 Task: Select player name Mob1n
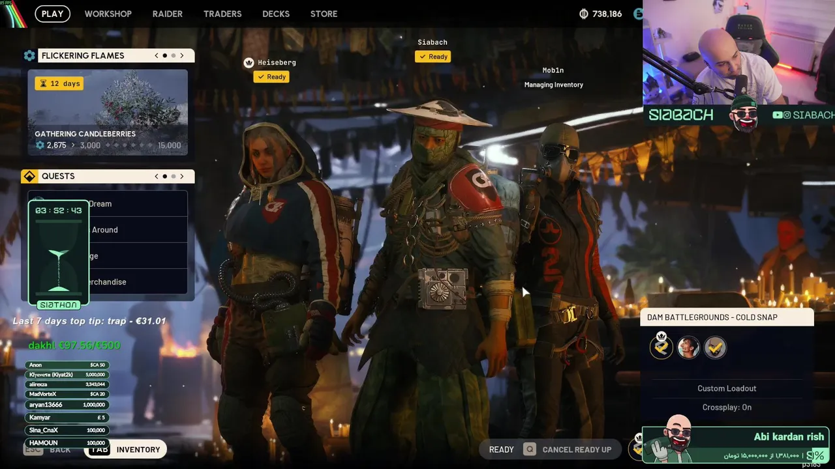coord(553,70)
